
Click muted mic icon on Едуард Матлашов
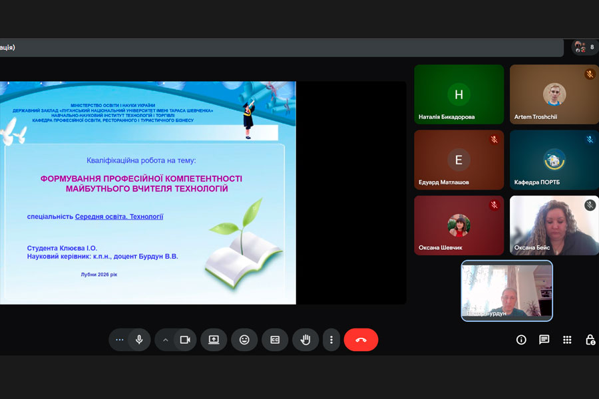(x=495, y=140)
